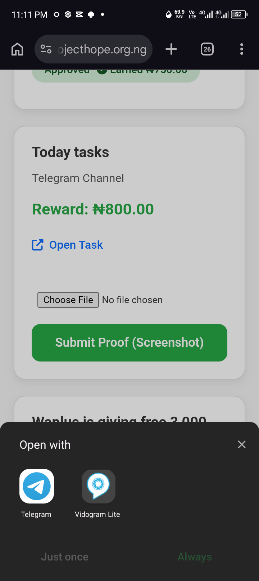Dismiss the Open with sheet
Image resolution: width=259 pixels, height=581 pixels.
click(x=242, y=444)
